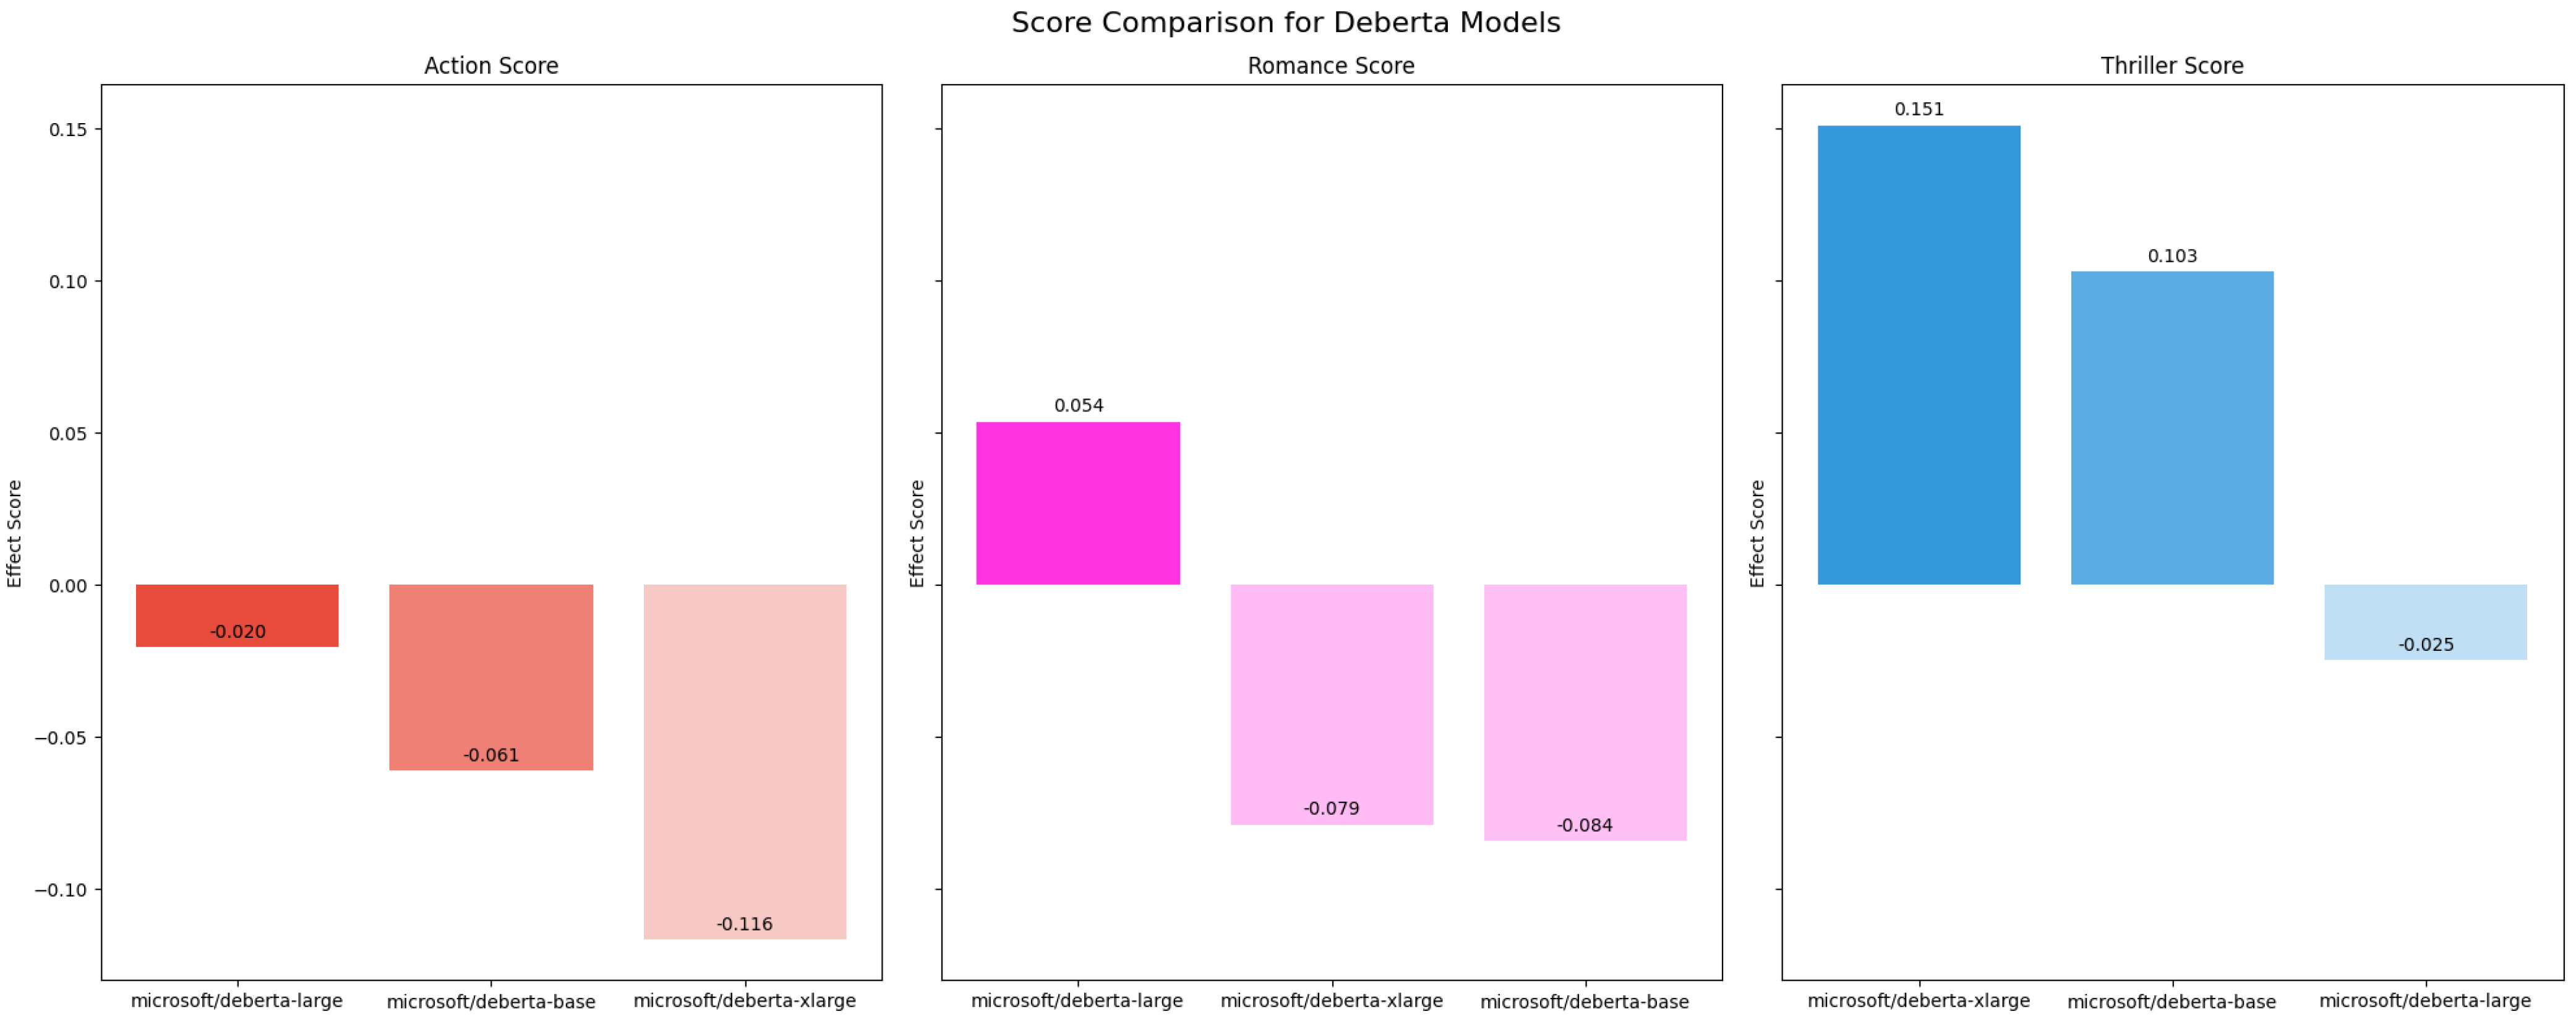Click the magenta 0.054 Romance bar
Viewport: 2576px width, 1022px height.
pyautogui.click(x=1078, y=503)
